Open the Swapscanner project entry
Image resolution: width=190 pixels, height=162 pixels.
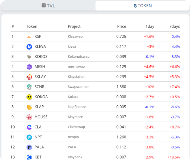[x=78, y=87]
